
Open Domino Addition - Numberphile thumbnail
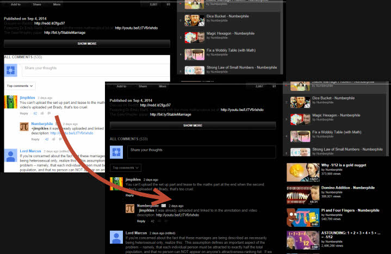(x=303, y=195)
